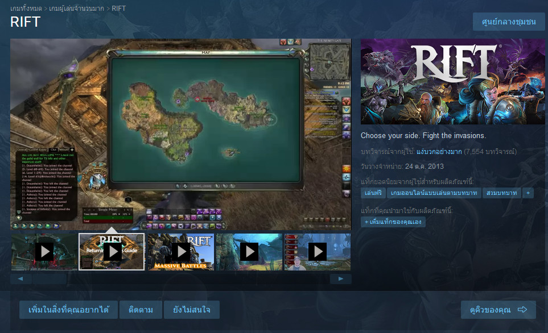Select the Returning Player's Guide video thumbnail
This screenshot has width=548, height=333.
(x=112, y=252)
